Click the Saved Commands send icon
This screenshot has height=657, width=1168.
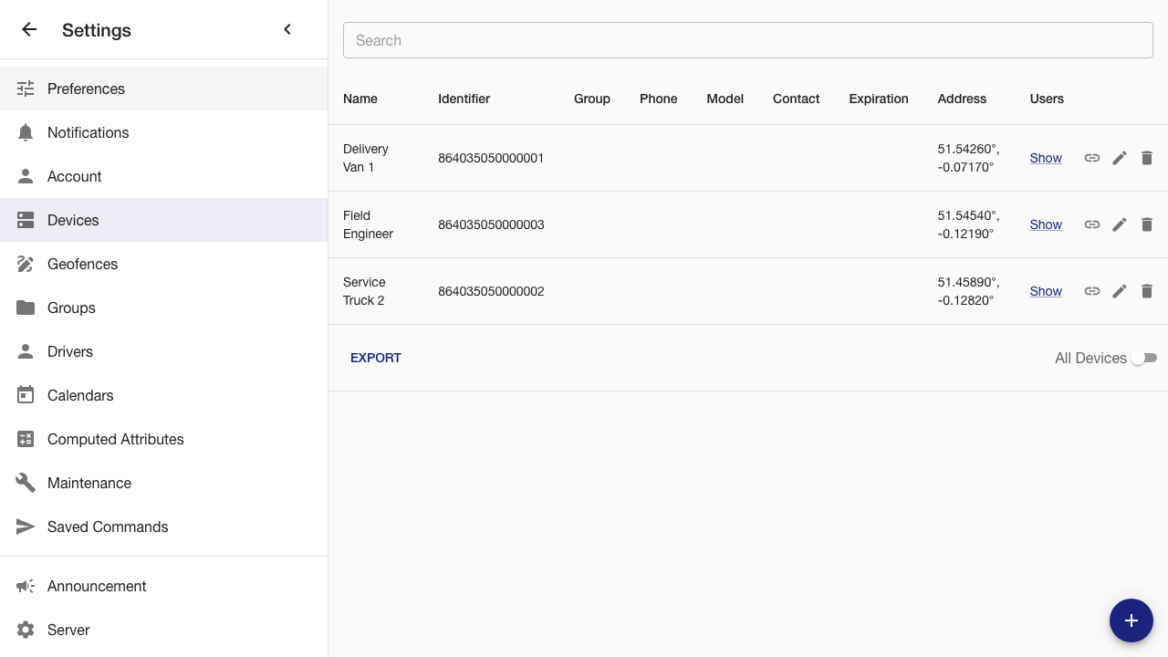(x=26, y=527)
